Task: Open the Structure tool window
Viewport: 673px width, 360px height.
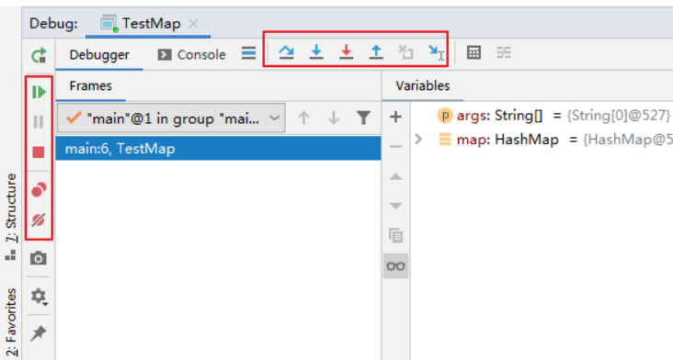Action: 11,217
